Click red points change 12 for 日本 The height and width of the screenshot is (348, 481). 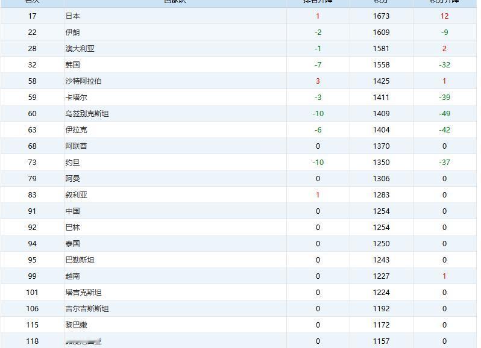click(x=444, y=16)
